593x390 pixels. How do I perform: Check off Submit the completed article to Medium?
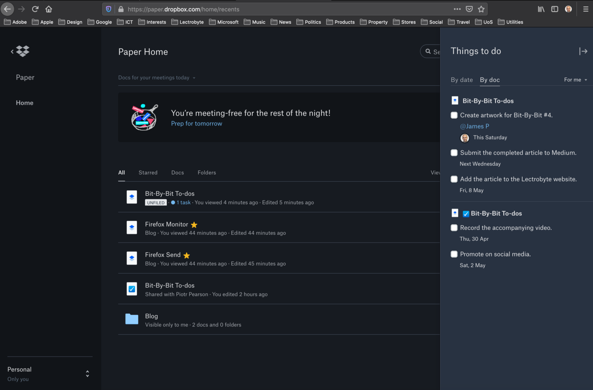pos(454,153)
